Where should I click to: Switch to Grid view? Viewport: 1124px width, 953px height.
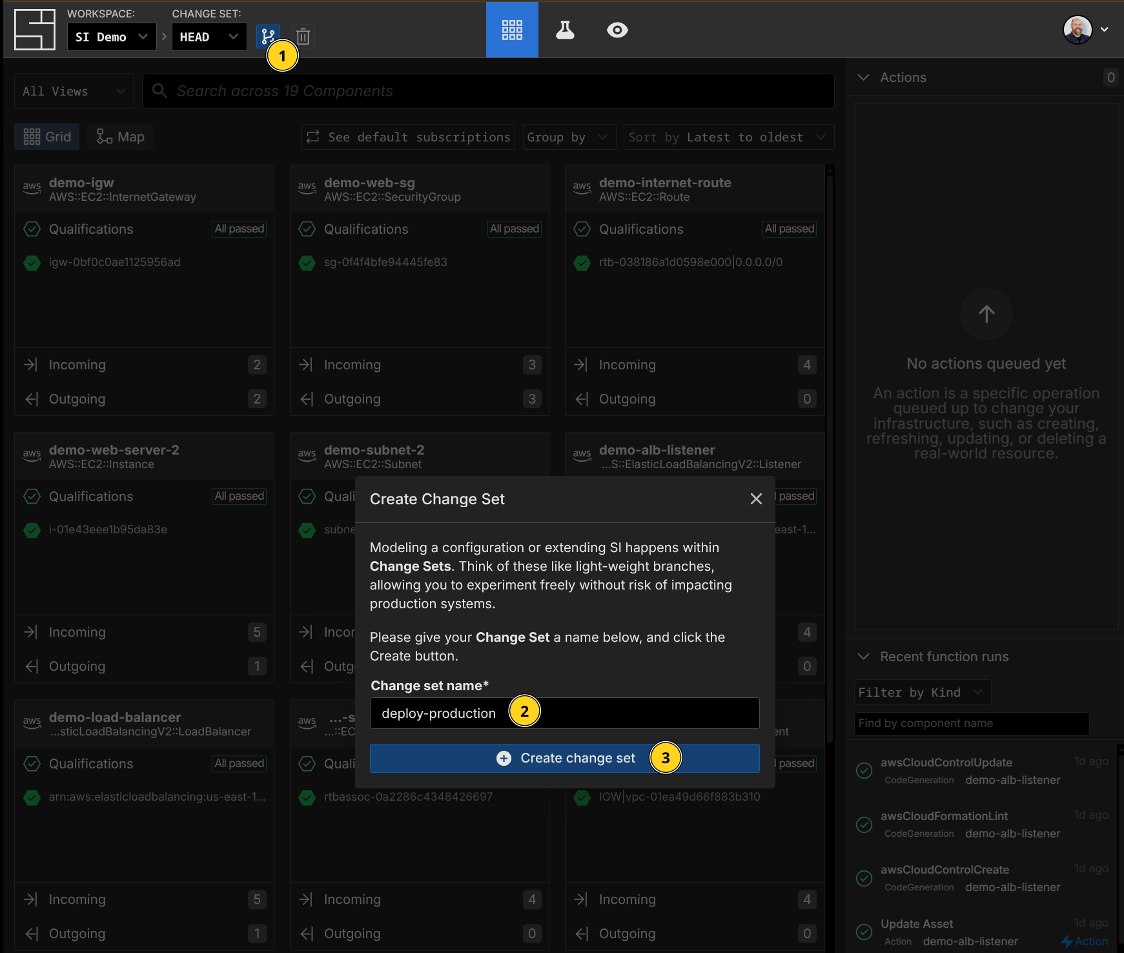[x=47, y=137]
